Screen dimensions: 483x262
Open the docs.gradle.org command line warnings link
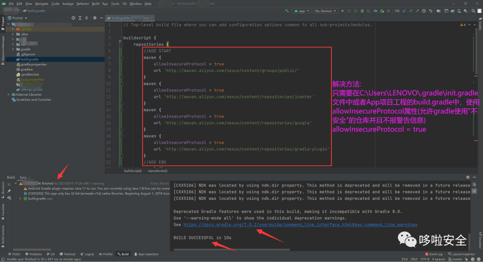pos(301,225)
